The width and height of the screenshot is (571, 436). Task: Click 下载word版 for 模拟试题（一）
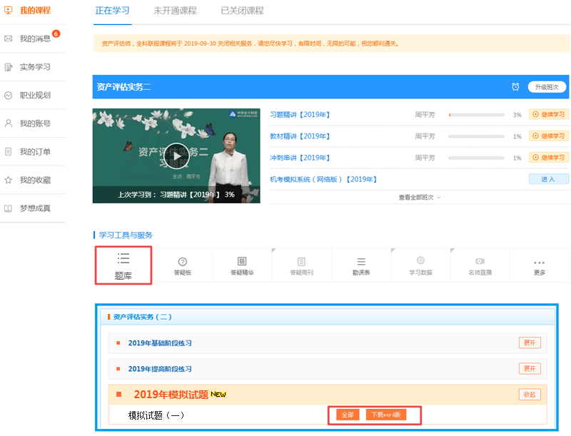coord(385,415)
